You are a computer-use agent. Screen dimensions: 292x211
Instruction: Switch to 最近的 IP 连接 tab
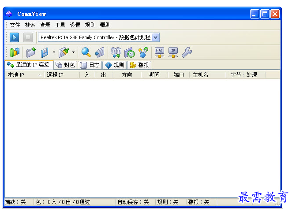(x=29, y=65)
